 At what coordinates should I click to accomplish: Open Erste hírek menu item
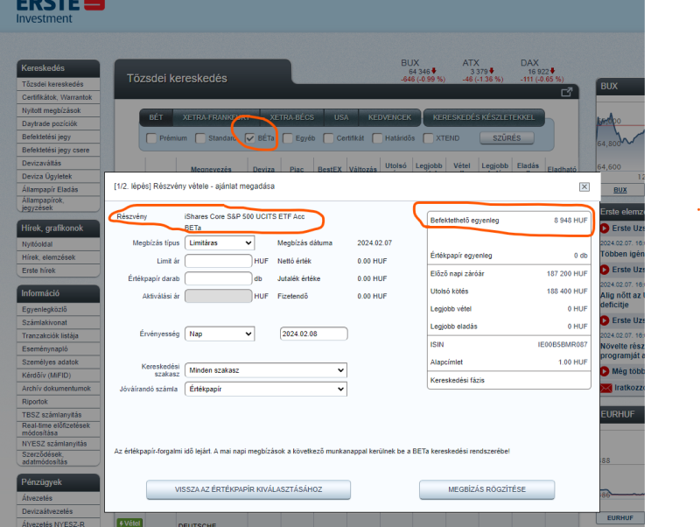pos(58,271)
